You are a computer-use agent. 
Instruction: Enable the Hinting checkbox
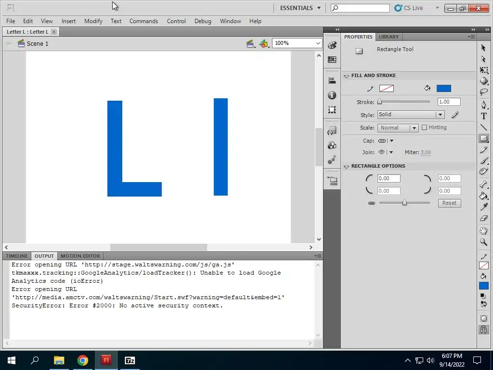pyautogui.click(x=425, y=127)
